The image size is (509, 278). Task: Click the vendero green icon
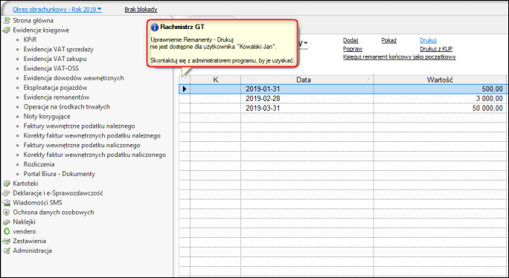tap(7, 231)
